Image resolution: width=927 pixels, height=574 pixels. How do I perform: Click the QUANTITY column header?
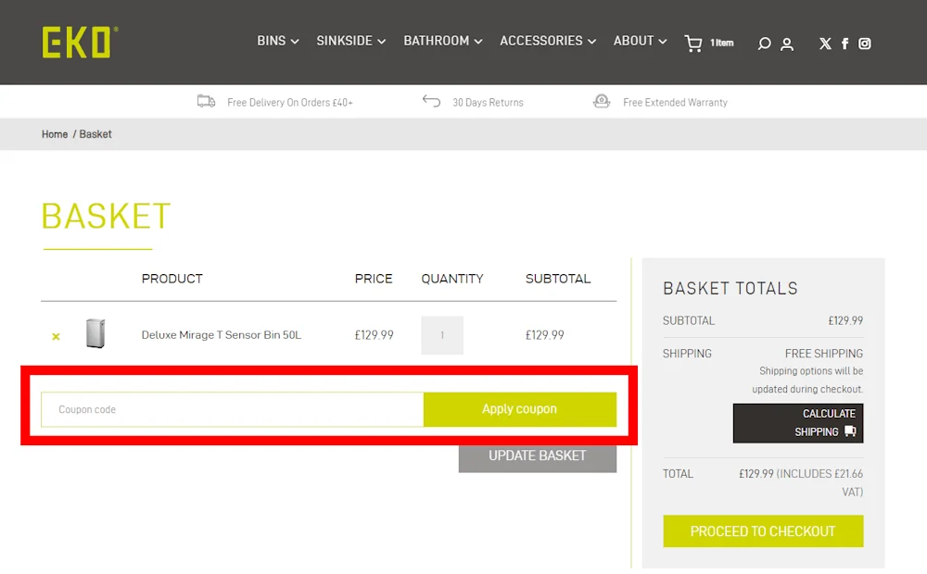coord(452,279)
